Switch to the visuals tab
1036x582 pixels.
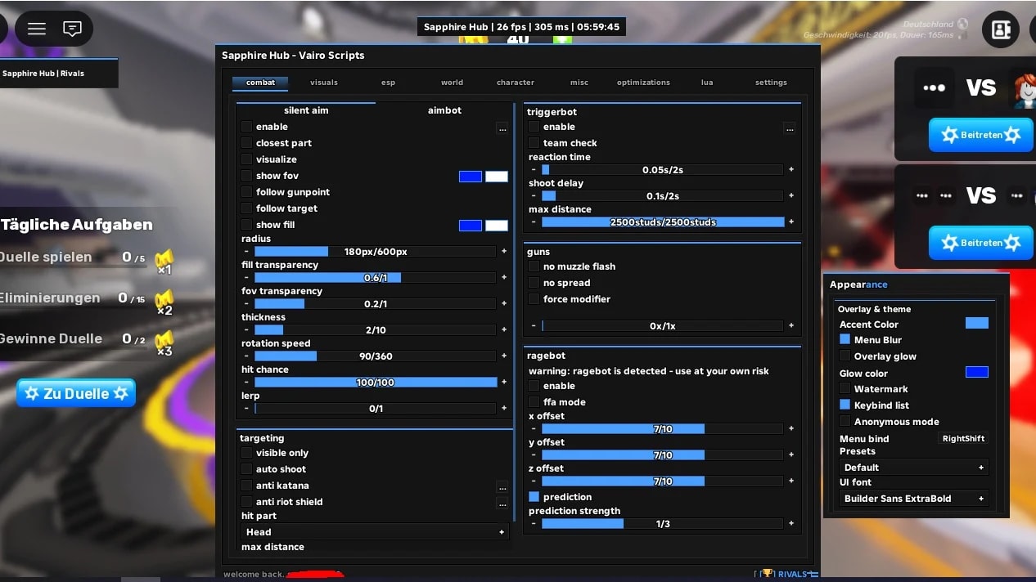pos(324,83)
